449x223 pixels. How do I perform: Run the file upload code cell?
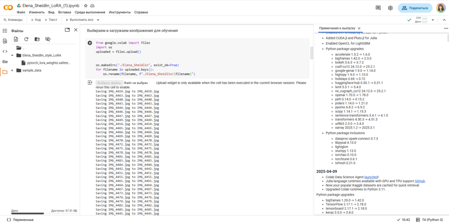point(90,43)
